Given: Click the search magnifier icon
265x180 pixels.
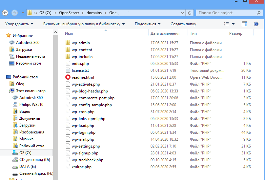Looking at the screenshot, I should click(x=258, y=13).
